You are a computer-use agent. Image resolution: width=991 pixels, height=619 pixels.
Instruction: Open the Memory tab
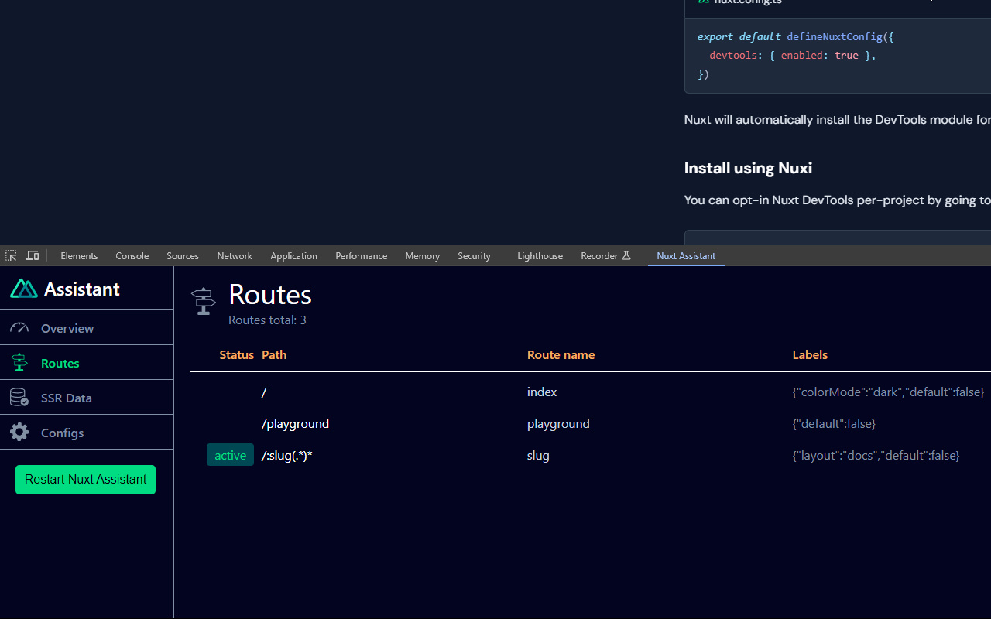click(423, 256)
